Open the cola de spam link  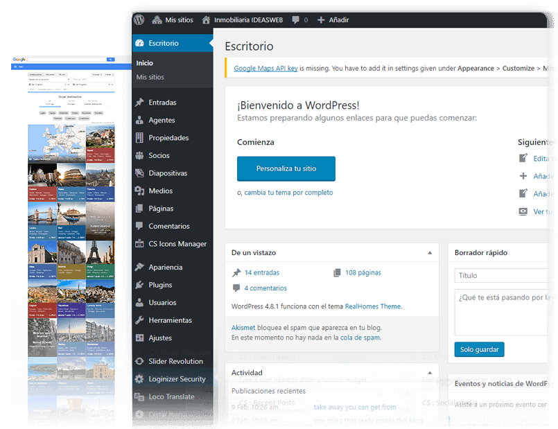click(360, 338)
